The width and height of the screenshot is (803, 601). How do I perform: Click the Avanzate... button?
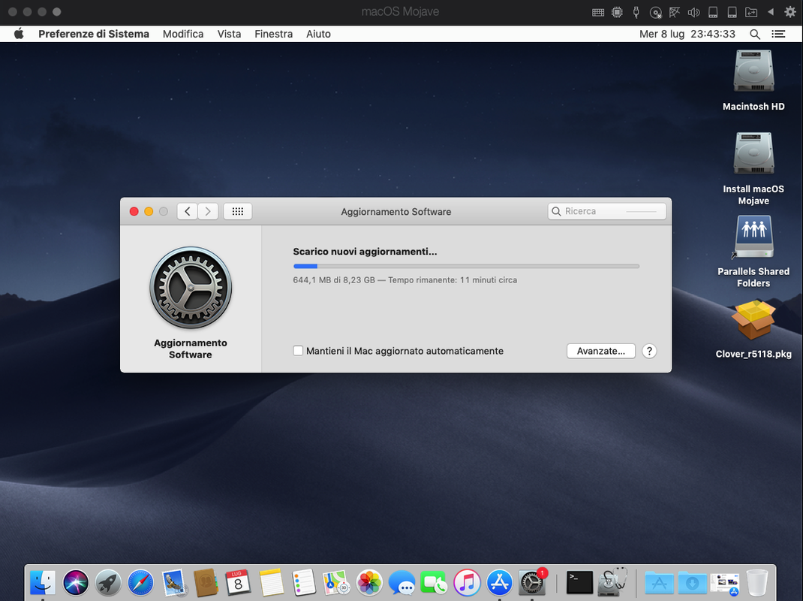coord(600,351)
